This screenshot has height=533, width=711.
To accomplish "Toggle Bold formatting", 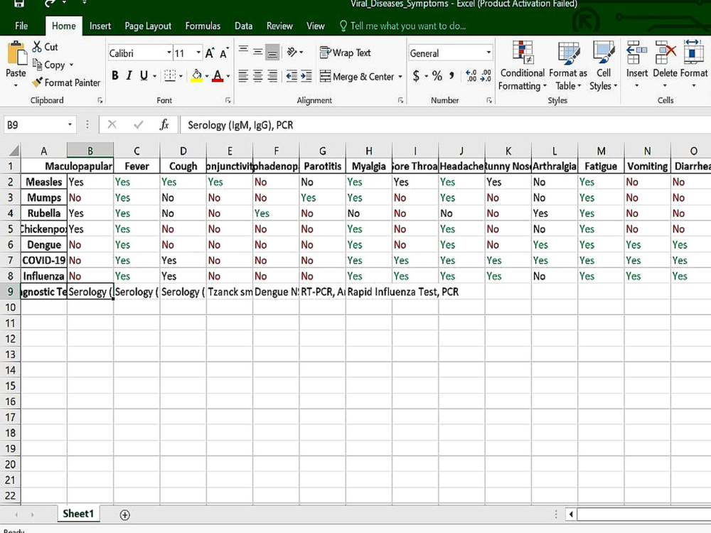I will (x=115, y=76).
